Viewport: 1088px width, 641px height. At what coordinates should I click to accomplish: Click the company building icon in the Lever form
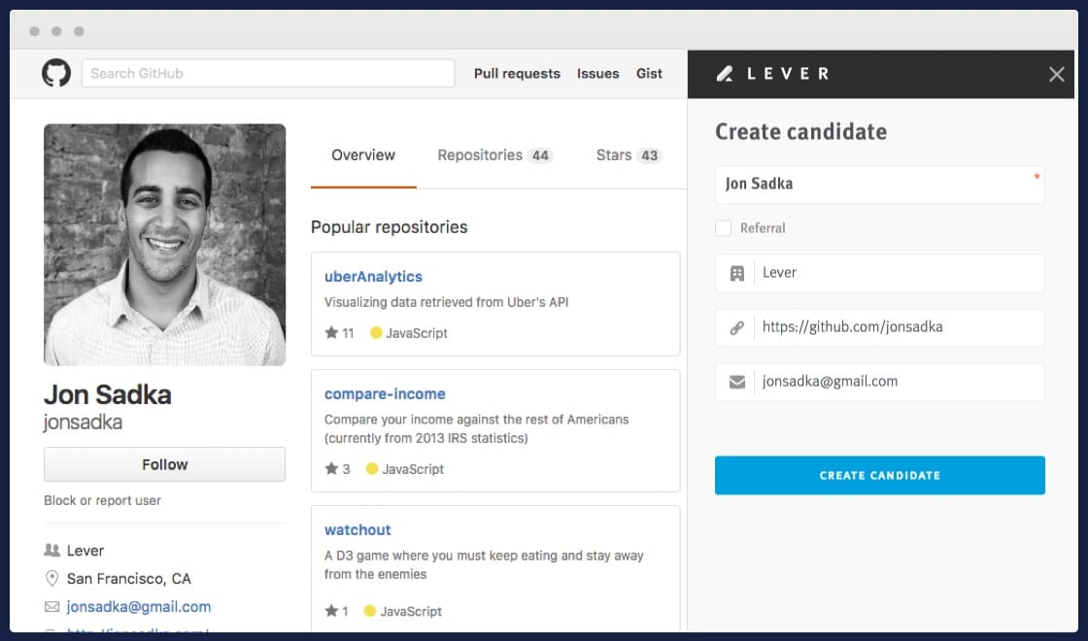coord(737,273)
